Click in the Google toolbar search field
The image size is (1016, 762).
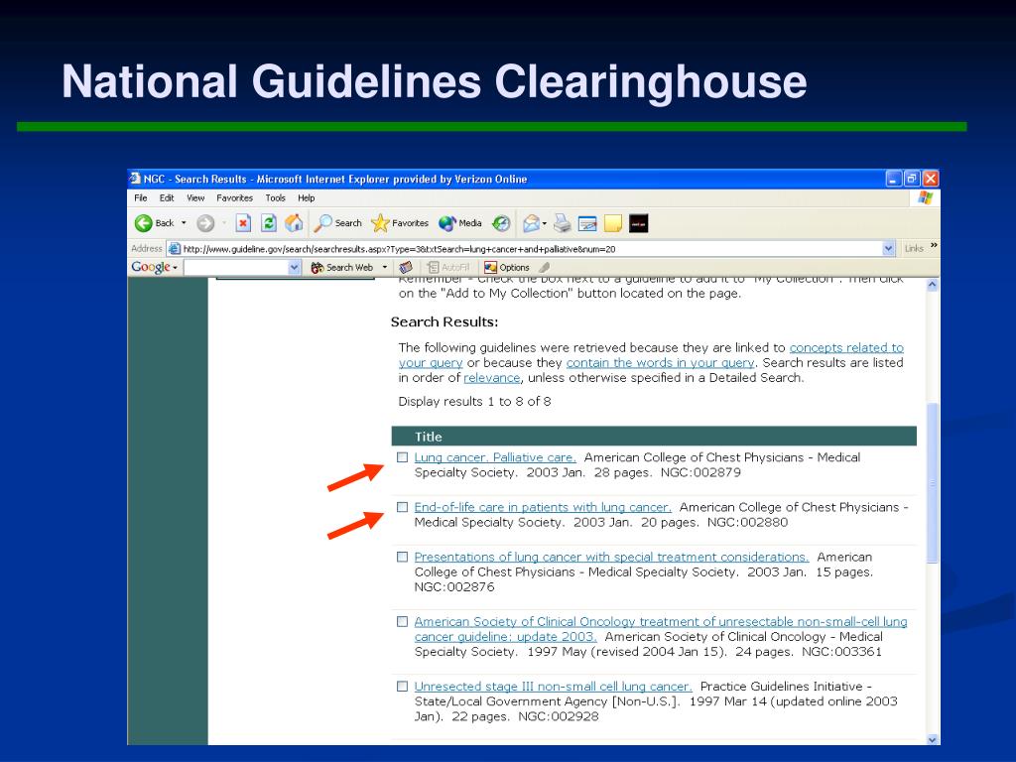pos(236,268)
